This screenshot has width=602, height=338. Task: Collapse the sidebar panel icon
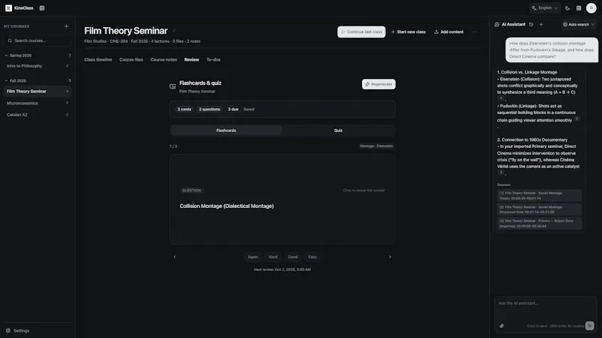pos(42,8)
